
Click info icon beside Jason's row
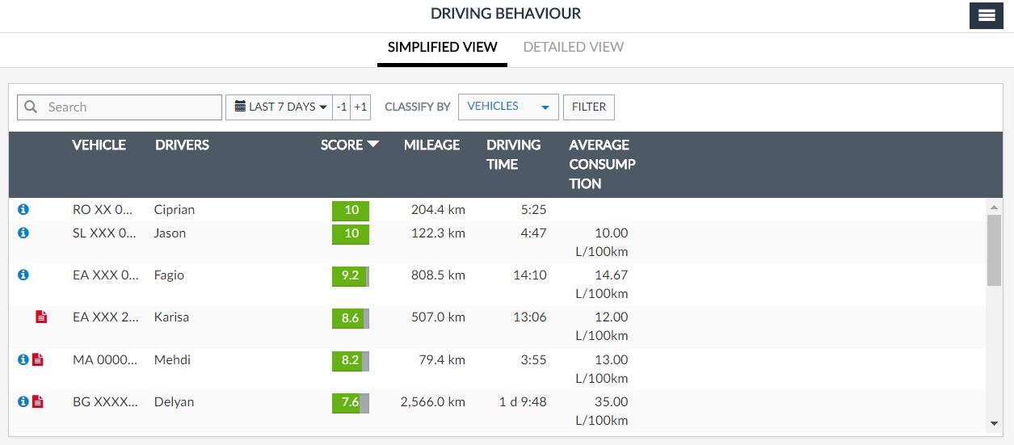[23, 233]
